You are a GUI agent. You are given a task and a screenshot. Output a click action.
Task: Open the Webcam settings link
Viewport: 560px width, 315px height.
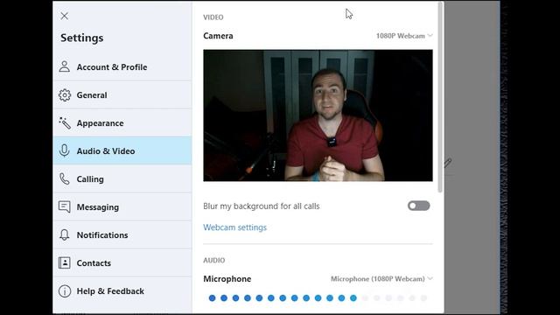pyautogui.click(x=234, y=227)
